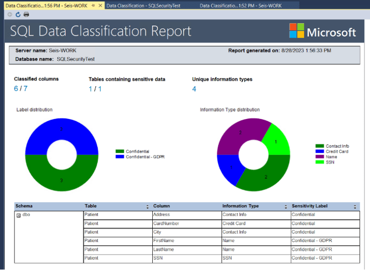The height and width of the screenshot is (270, 370).
Task: Click the sensitive tables count 1 / 1
Action: 95,89
